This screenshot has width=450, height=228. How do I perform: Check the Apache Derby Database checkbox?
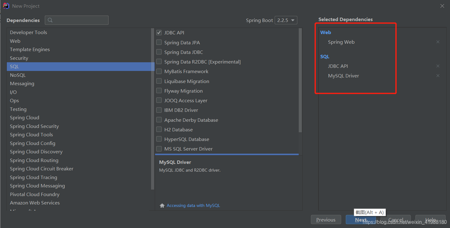point(159,120)
